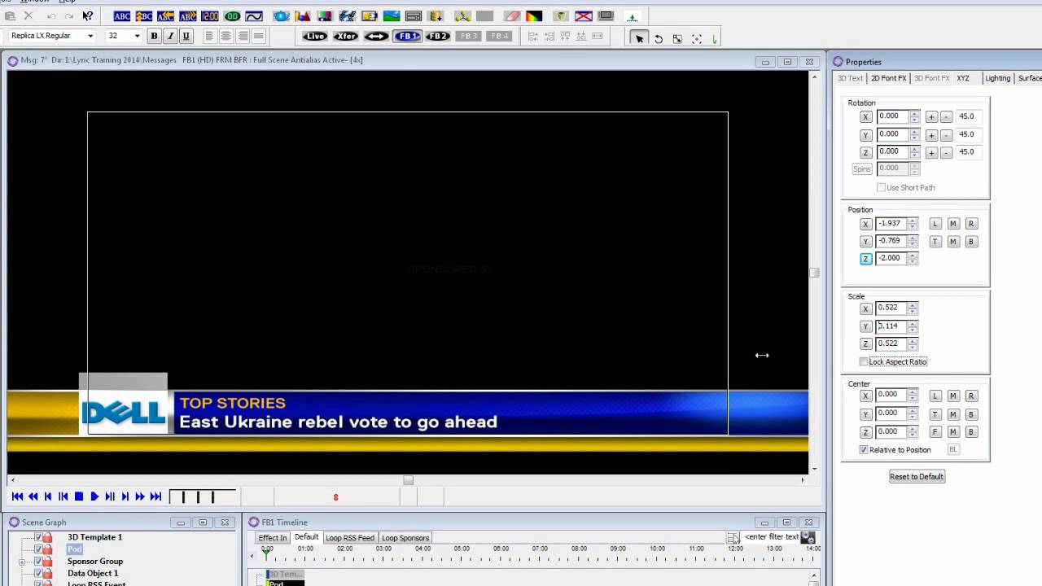Apply bold formatting

(154, 36)
